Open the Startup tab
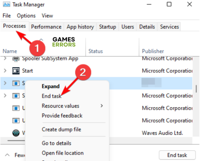The width and height of the screenshot is (200, 161). coord(107,27)
